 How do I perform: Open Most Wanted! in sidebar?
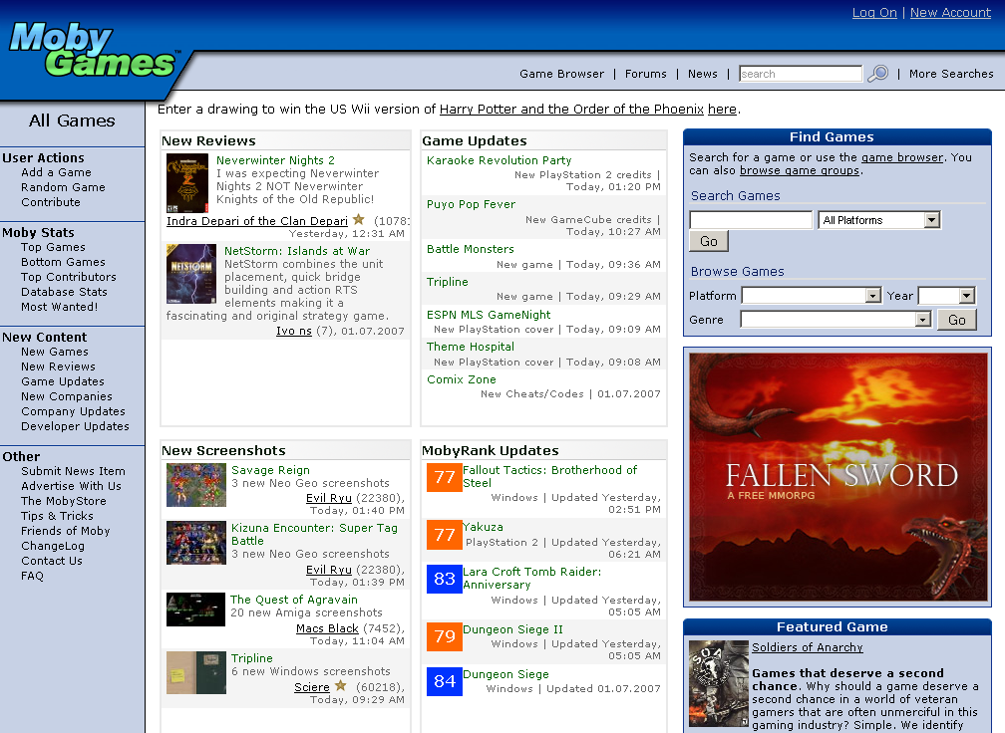click(x=60, y=307)
